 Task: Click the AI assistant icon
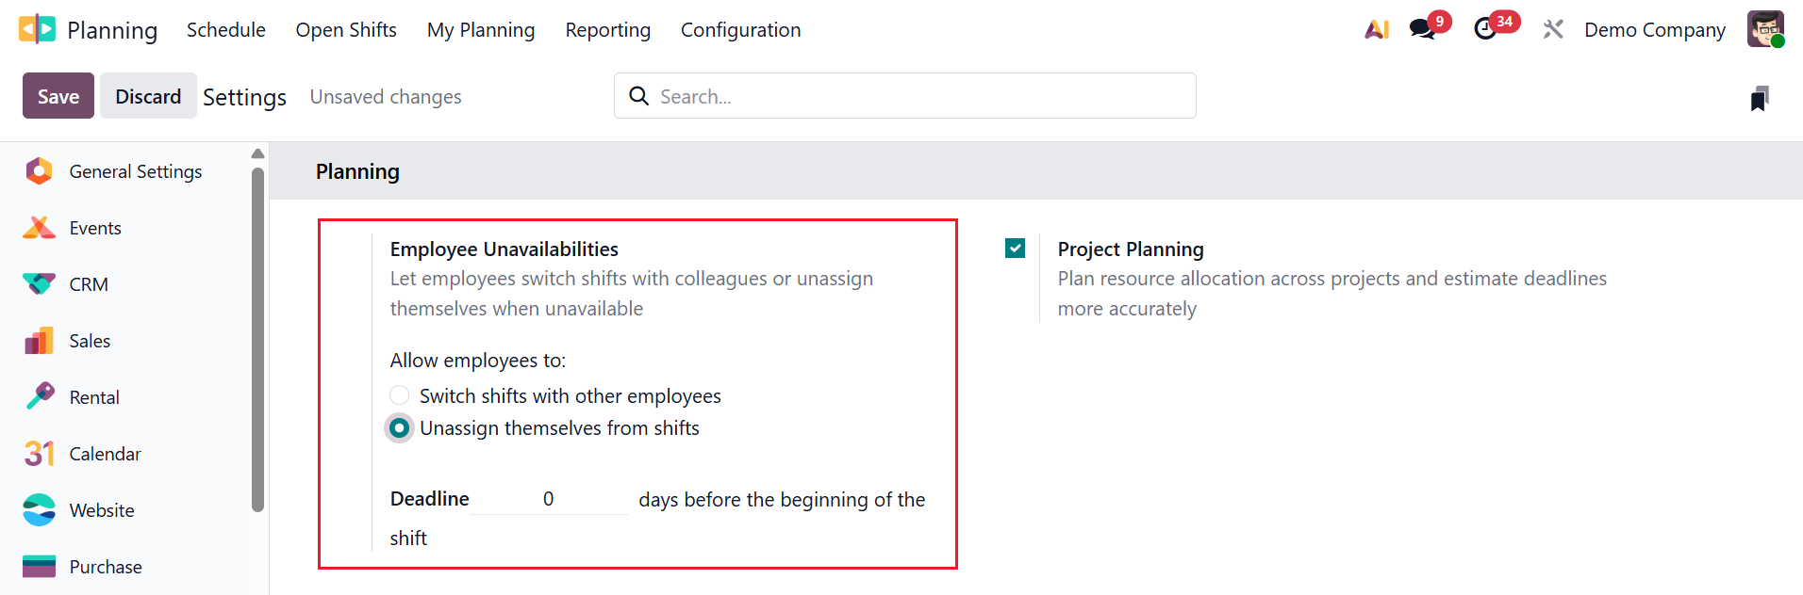(1377, 29)
